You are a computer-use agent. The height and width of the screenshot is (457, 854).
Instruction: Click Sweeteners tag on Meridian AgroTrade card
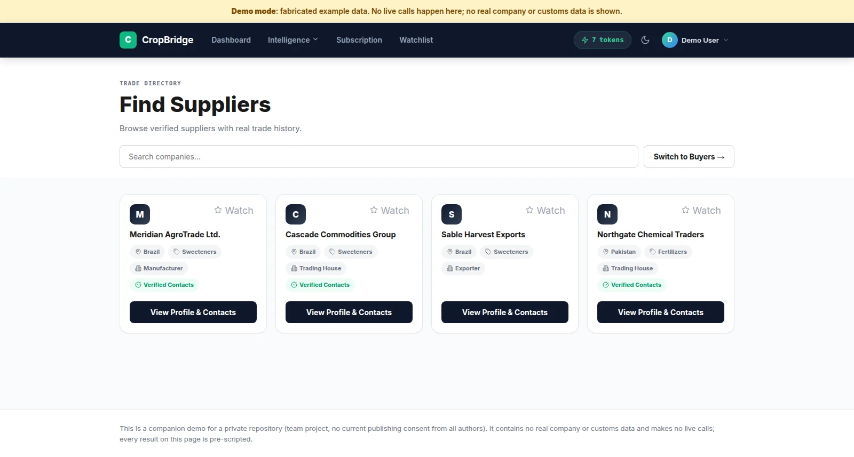coord(195,252)
